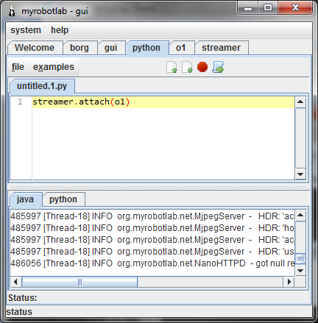
Task: Show the python console output tab
Action: [63, 199]
